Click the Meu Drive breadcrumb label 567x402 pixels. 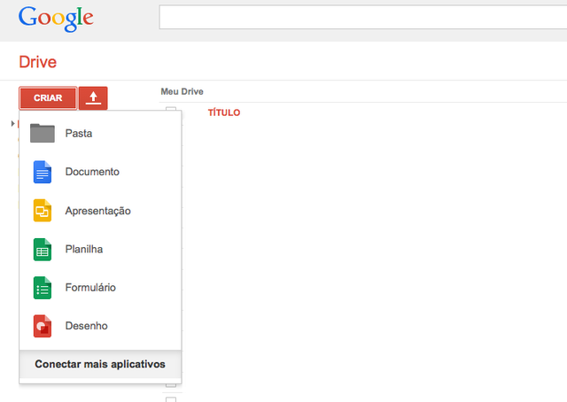[182, 91]
